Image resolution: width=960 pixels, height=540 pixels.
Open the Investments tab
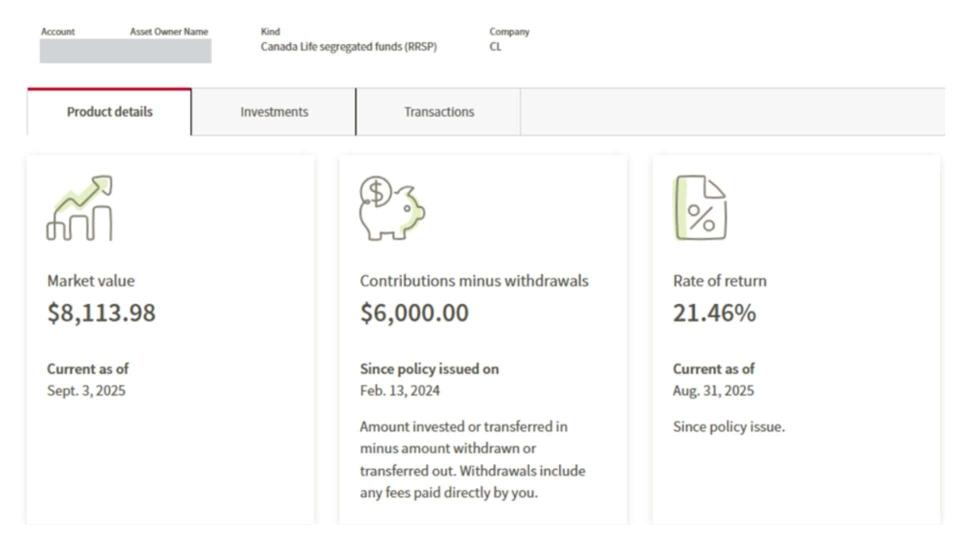(274, 112)
